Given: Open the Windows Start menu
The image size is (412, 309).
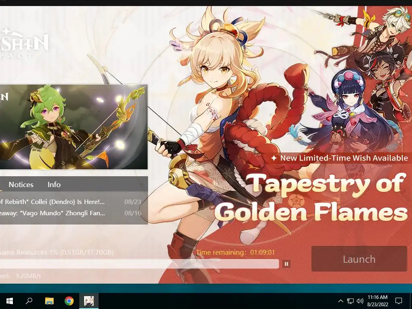Looking at the screenshot, I should tap(10, 301).
